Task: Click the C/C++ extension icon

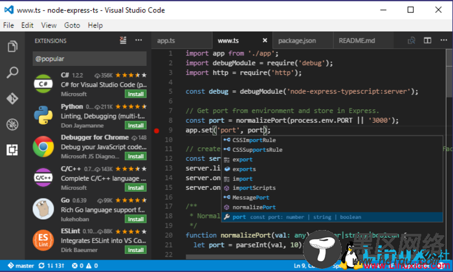Action: (x=43, y=178)
